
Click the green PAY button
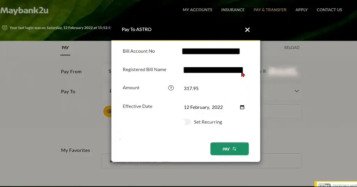[229, 149]
